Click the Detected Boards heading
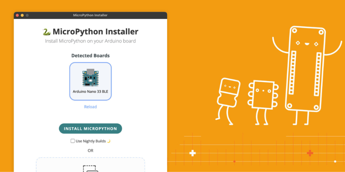345x172 pixels. coord(90,55)
